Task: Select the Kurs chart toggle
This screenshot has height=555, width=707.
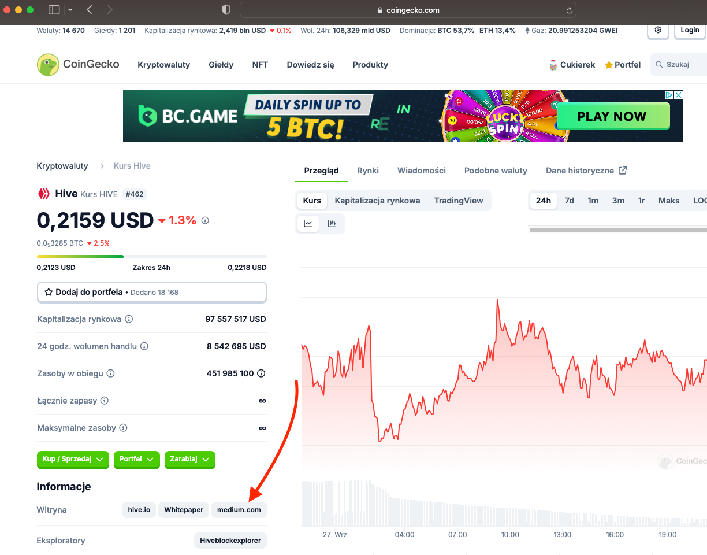Action: pos(312,201)
